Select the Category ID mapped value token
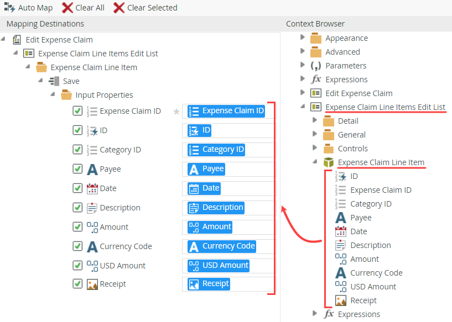This screenshot has width=452, height=322. 216,150
